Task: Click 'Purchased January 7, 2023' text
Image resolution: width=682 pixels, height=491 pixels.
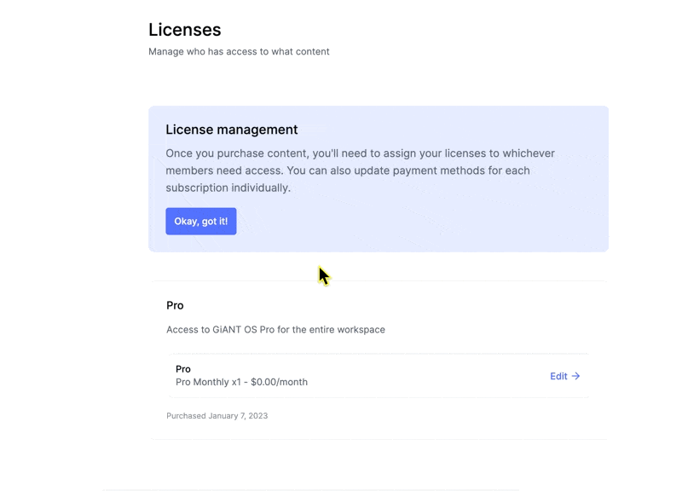Action: (217, 416)
